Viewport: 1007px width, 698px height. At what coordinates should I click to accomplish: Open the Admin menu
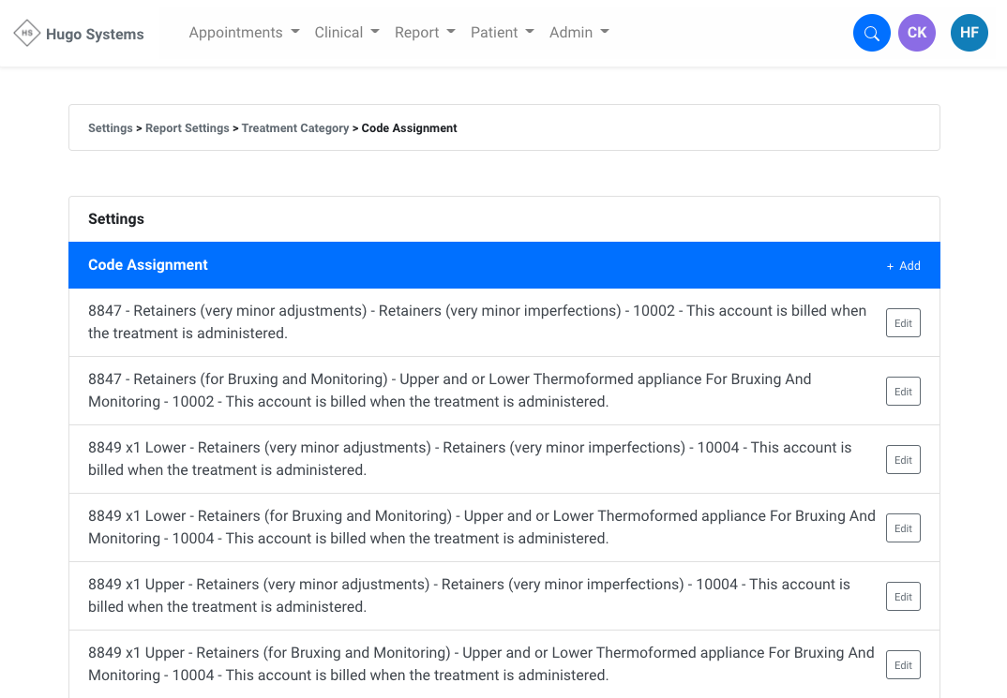(579, 33)
